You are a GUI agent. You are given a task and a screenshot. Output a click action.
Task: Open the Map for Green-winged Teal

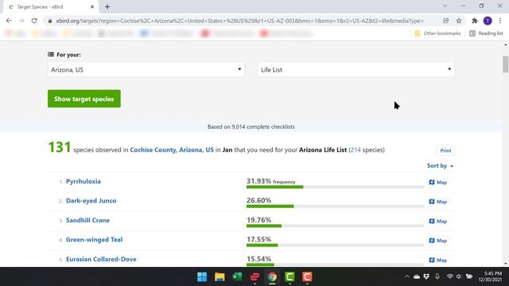click(x=438, y=241)
